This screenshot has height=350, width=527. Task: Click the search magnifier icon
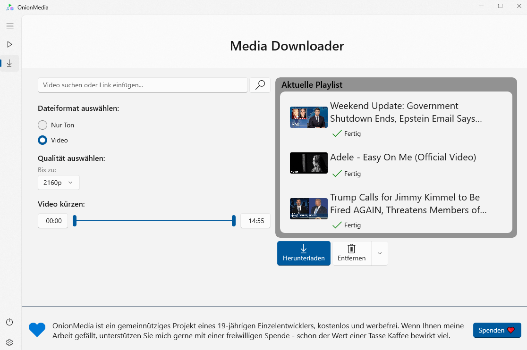(x=260, y=85)
